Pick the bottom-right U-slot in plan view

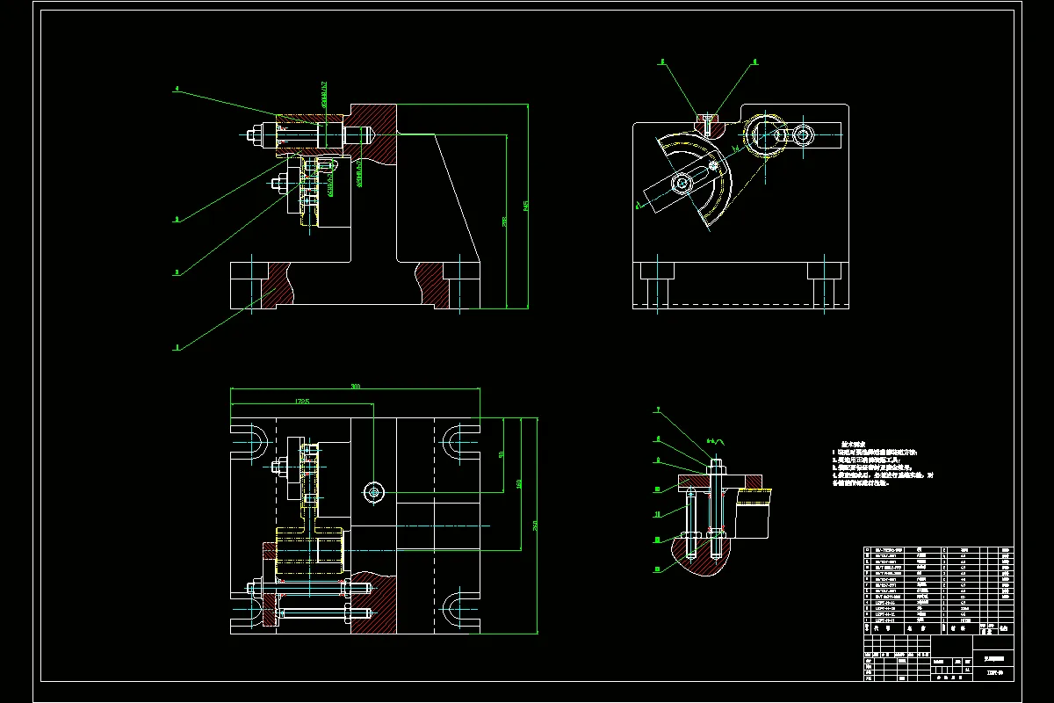pyautogui.click(x=462, y=610)
